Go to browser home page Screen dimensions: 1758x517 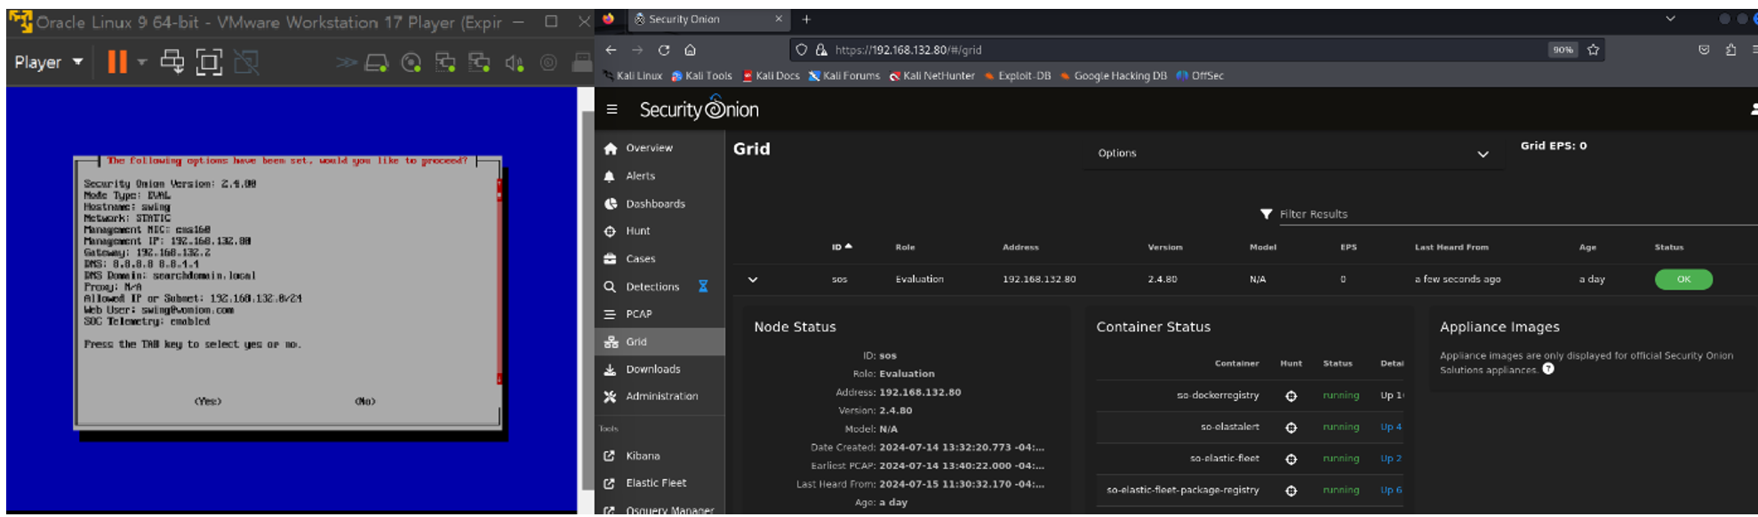click(690, 50)
